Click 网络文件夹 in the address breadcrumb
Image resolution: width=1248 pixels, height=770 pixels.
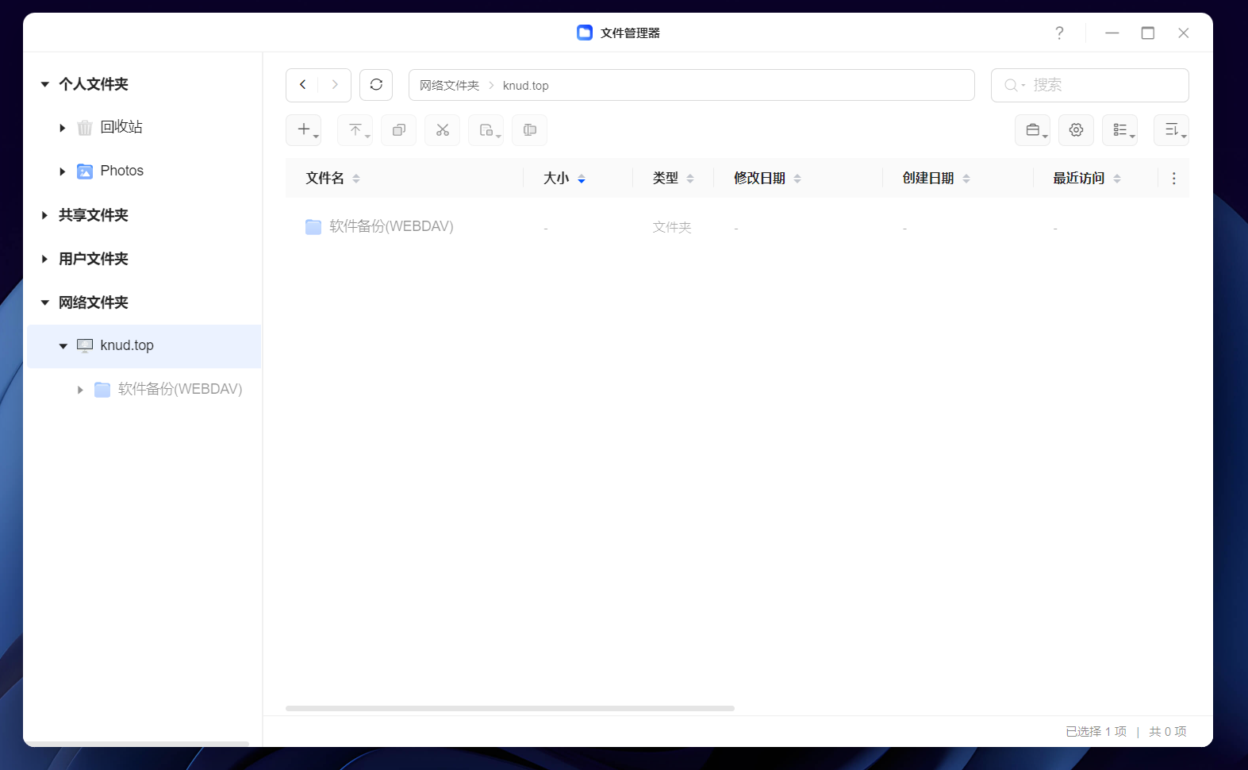point(449,85)
